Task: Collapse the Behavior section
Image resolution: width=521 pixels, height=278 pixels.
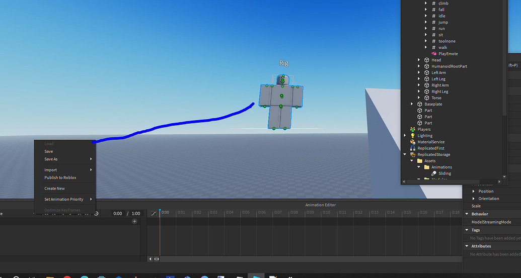Action: pyautogui.click(x=467, y=214)
